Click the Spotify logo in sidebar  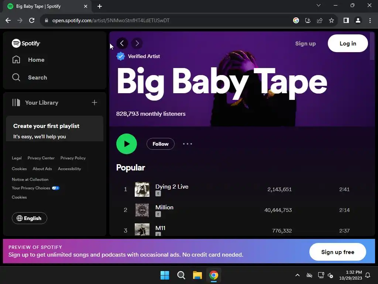pyautogui.click(x=26, y=43)
